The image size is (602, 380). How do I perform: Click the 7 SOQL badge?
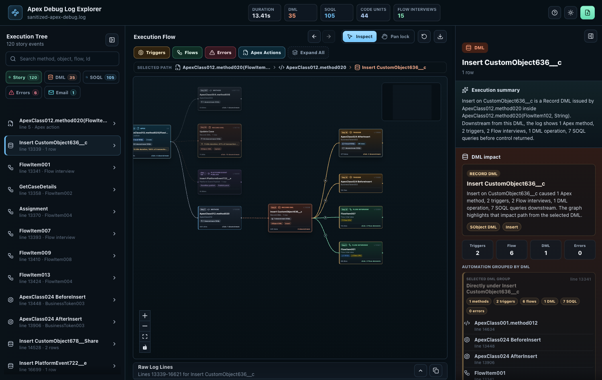pos(570,301)
